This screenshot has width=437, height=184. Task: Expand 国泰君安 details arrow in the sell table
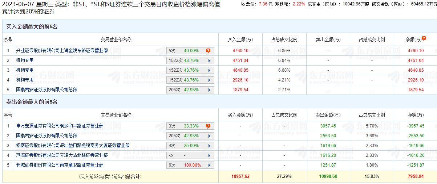point(209,136)
